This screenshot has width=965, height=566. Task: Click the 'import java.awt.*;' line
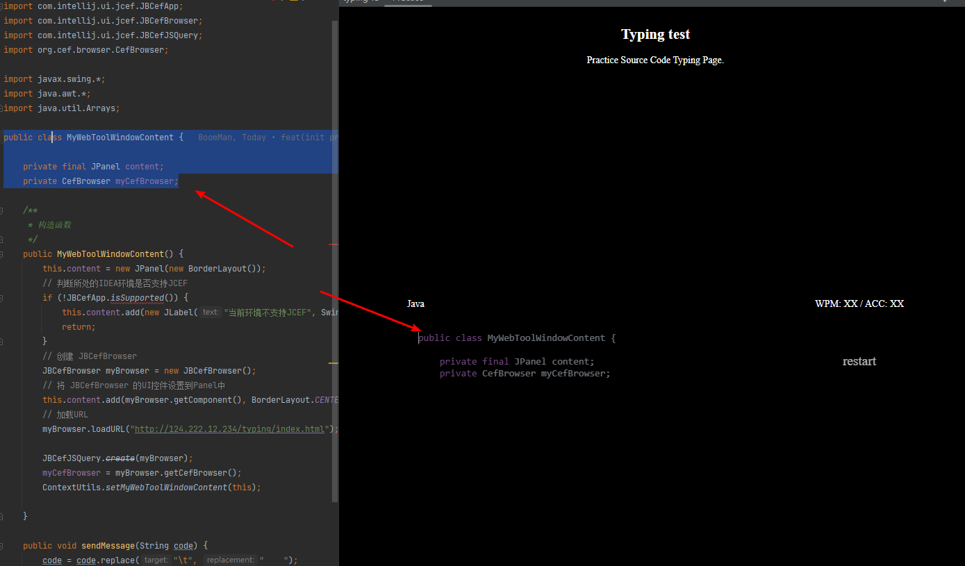pyautogui.click(x=47, y=94)
